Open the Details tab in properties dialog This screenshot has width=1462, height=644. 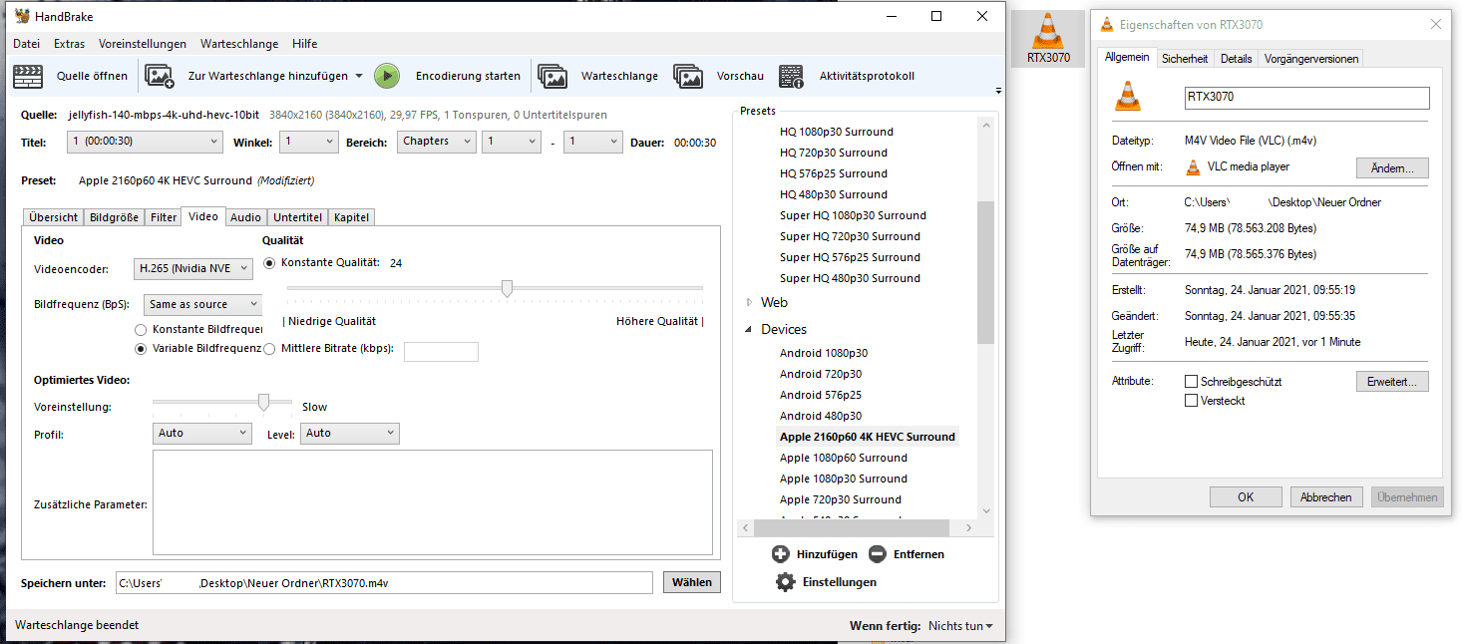pyautogui.click(x=1236, y=59)
